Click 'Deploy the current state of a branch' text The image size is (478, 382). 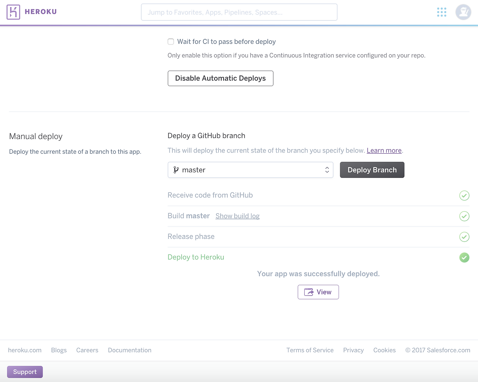point(75,152)
